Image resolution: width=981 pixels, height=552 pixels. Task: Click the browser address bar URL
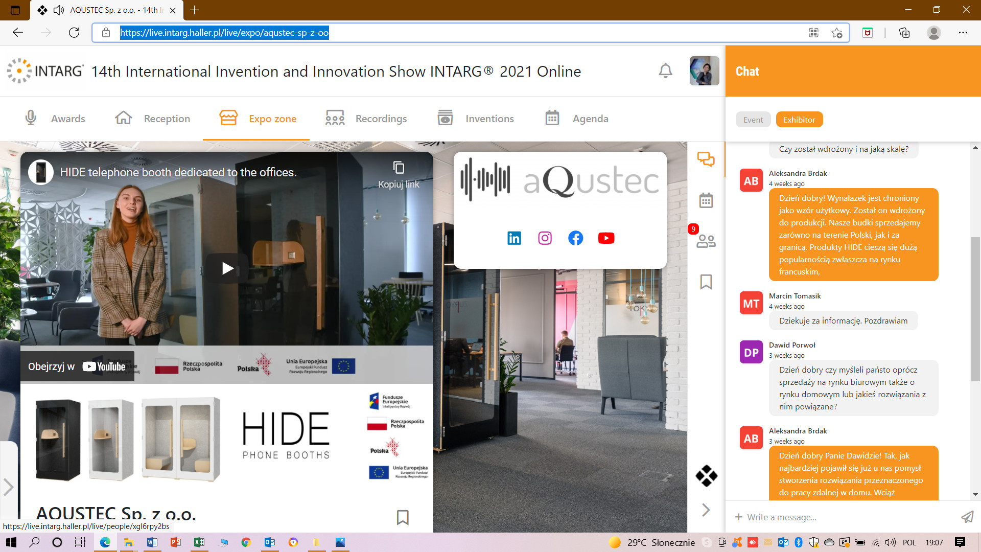click(224, 33)
